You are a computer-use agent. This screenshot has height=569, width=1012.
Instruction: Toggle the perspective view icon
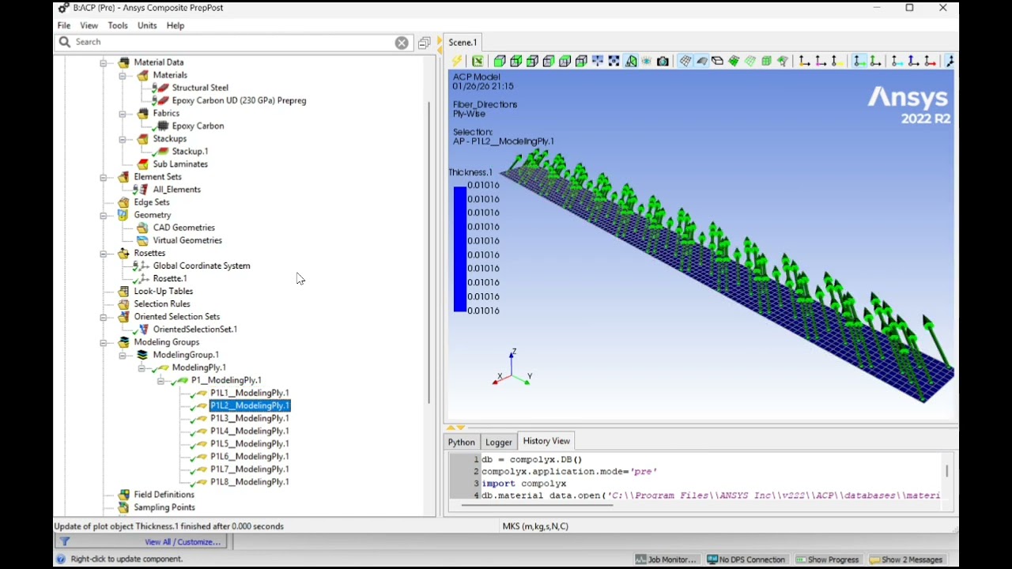631,61
